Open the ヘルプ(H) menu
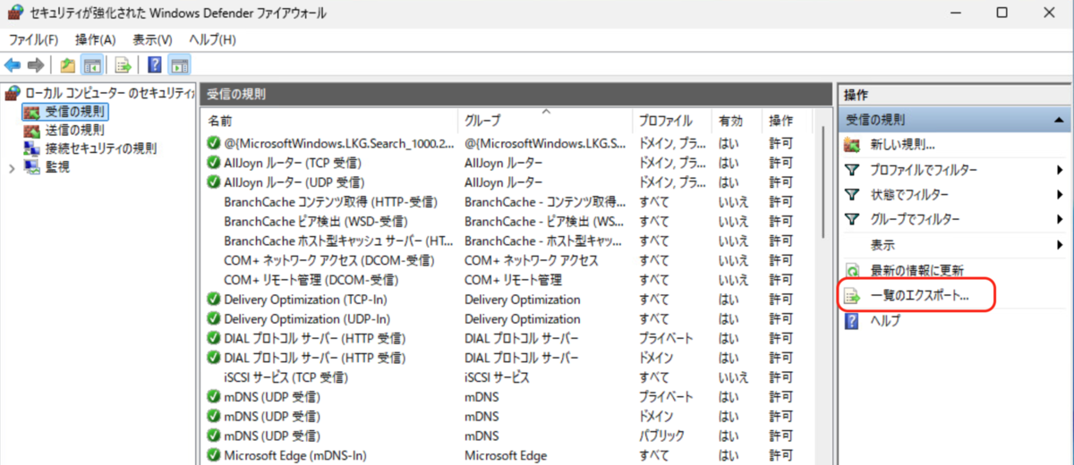The width and height of the screenshot is (1074, 465). [212, 39]
